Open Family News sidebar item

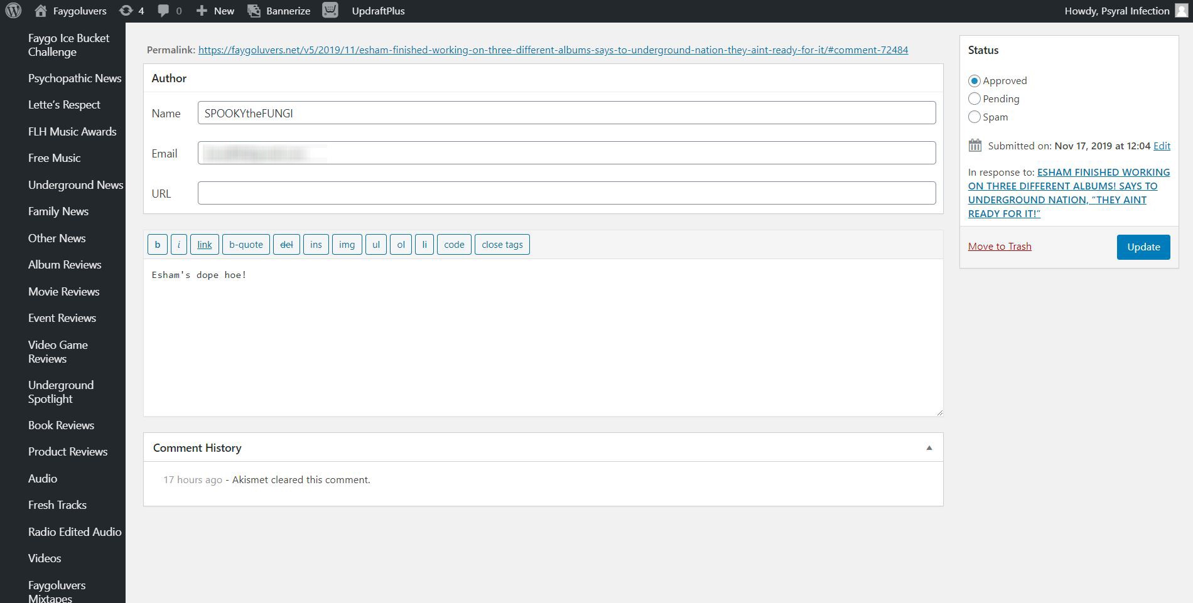pyautogui.click(x=58, y=211)
